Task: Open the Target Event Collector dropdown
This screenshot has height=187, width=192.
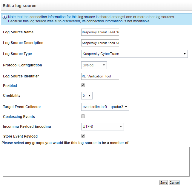Action: pyautogui.click(x=105, y=107)
